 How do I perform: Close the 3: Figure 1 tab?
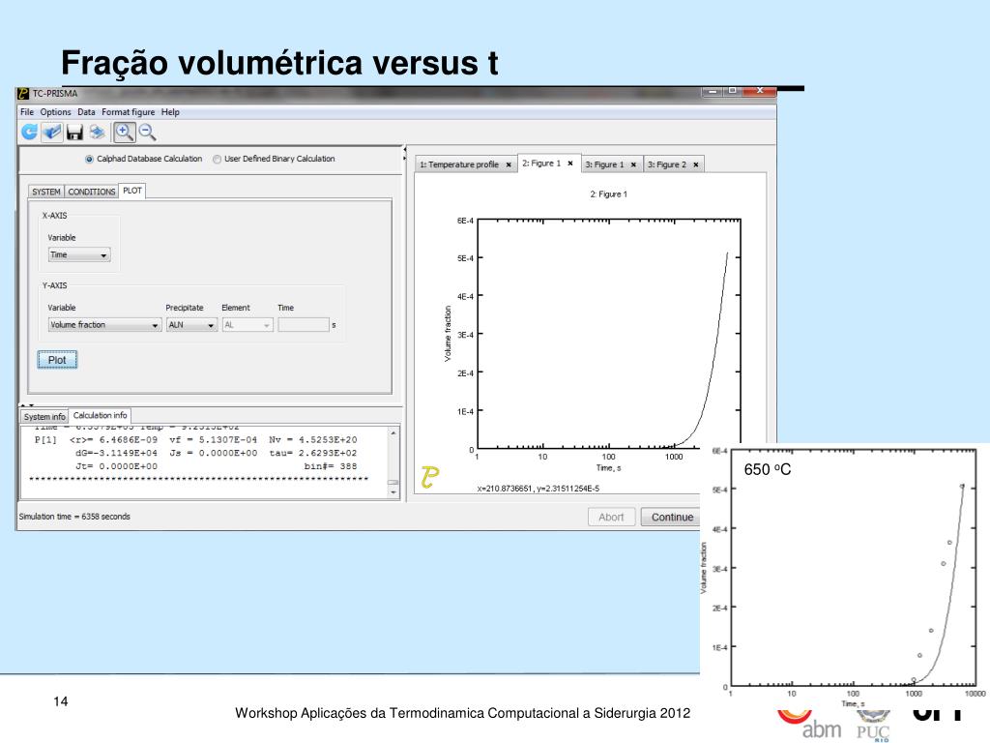click(x=633, y=164)
